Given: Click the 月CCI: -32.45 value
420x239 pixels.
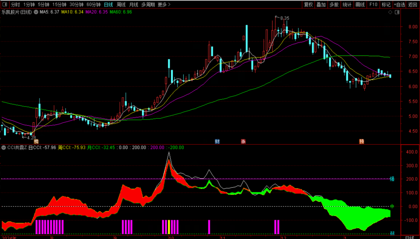Looking at the screenshot, I should [x=101, y=148].
